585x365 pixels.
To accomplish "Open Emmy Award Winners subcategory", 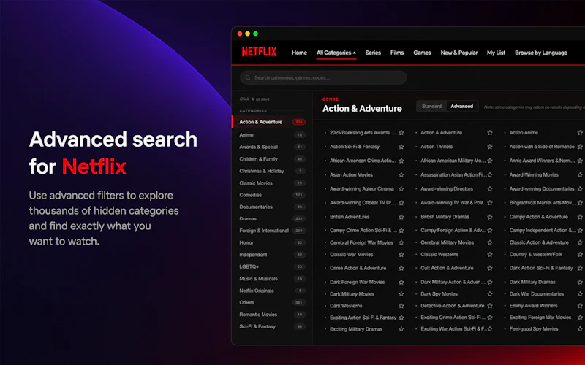I will [533, 306].
